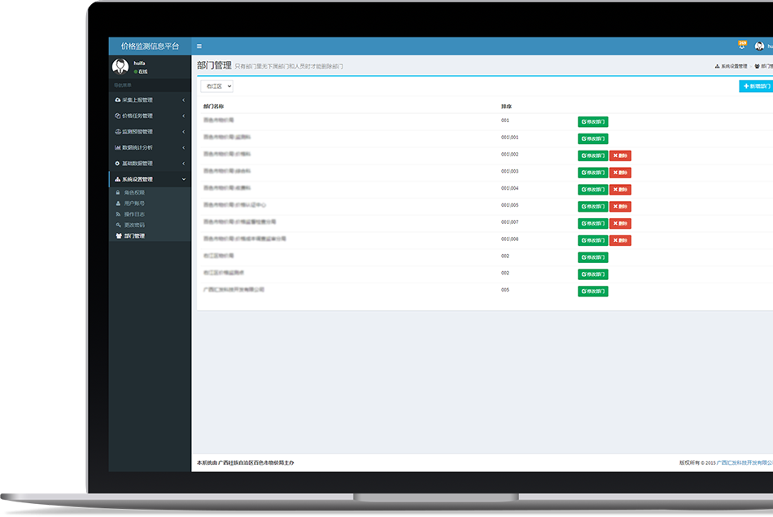Click the cloud icon of 采集上报管理
773x517 pixels.
pyautogui.click(x=117, y=100)
